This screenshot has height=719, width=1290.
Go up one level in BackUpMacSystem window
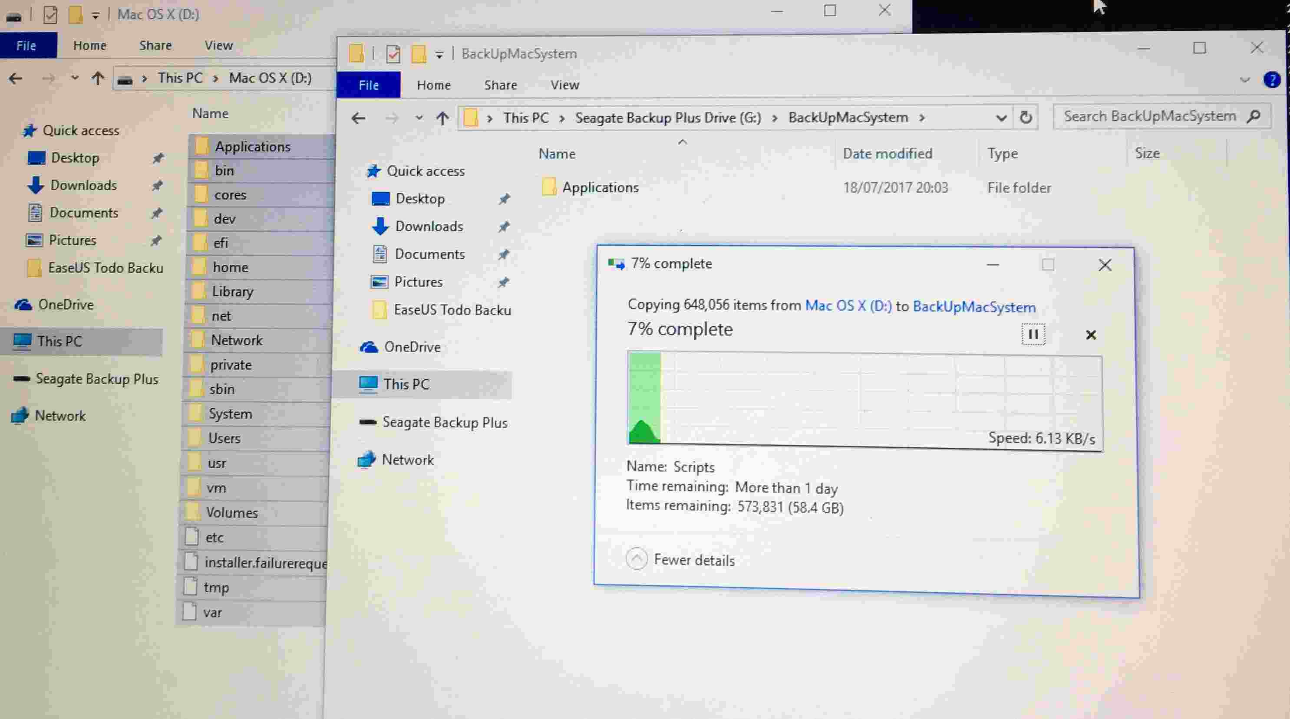[x=442, y=118]
